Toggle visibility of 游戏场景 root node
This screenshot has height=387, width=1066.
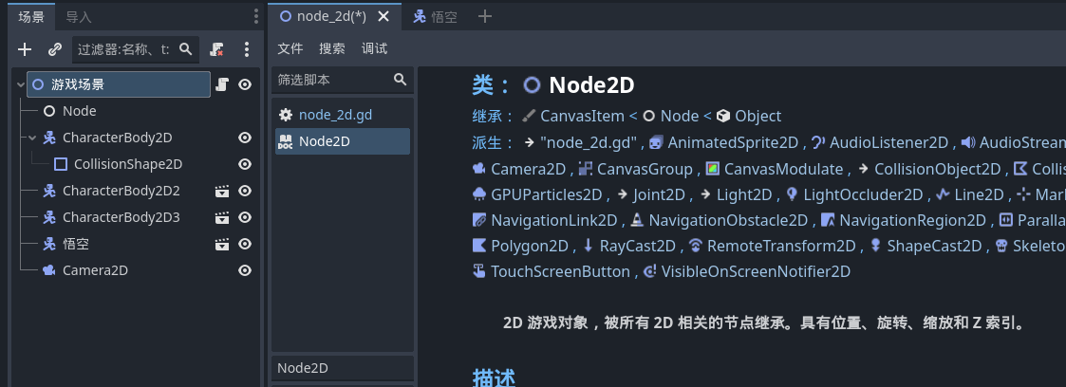click(x=245, y=84)
